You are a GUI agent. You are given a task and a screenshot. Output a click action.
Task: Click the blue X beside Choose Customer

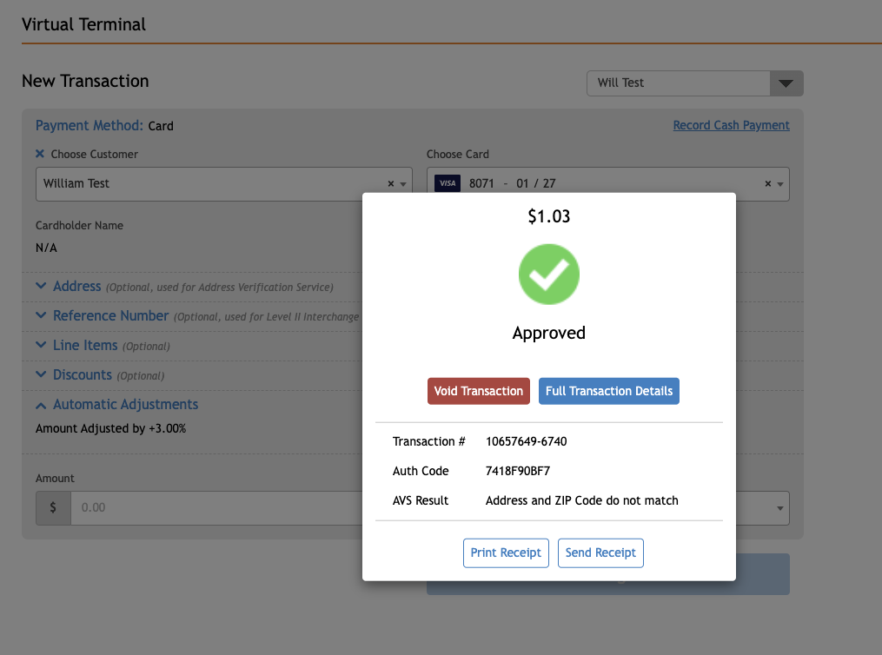pyautogui.click(x=40, y=154)
